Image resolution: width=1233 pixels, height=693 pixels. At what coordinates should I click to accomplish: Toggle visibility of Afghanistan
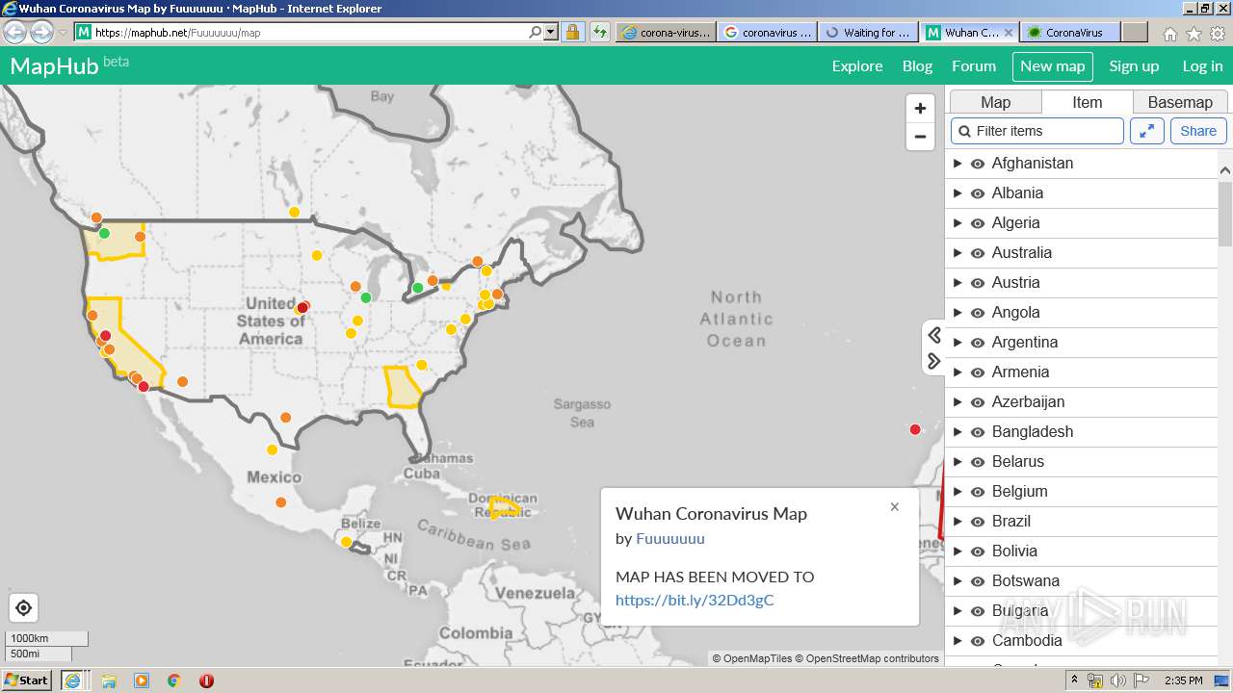[x=978, y=164]
